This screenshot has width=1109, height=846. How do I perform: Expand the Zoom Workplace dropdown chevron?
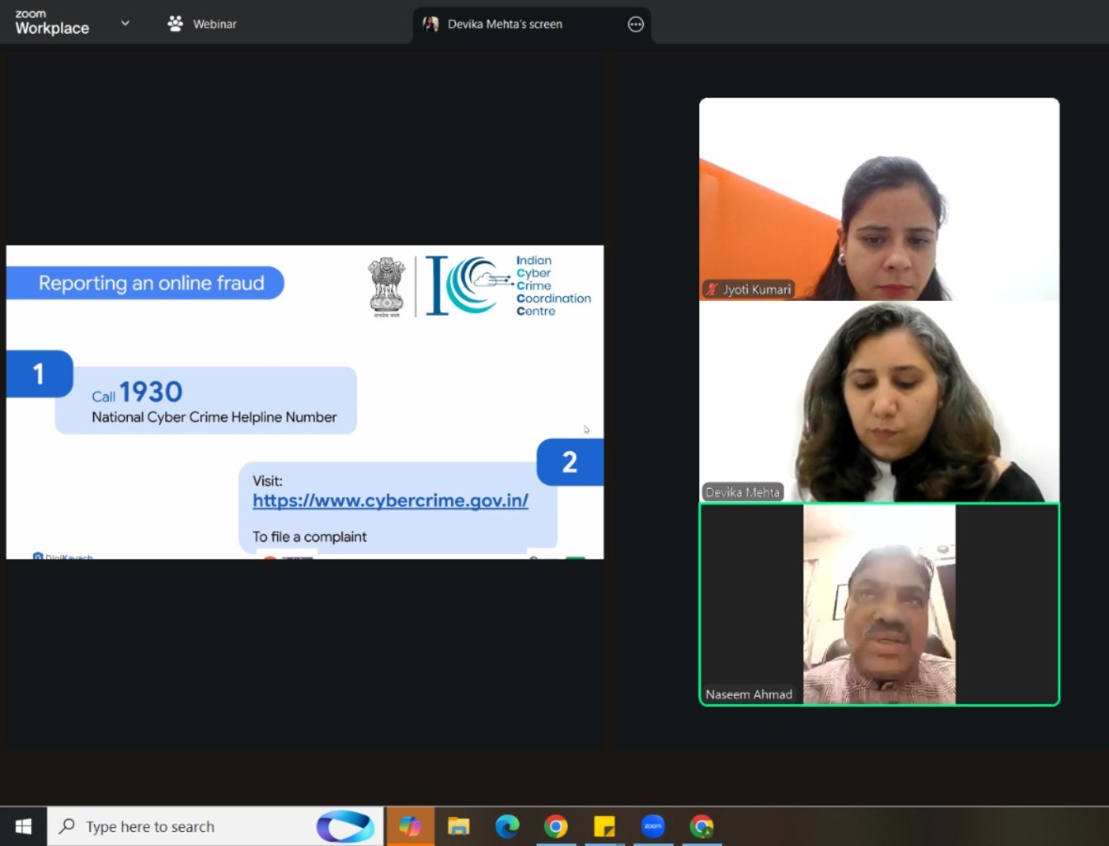(125, 23)
